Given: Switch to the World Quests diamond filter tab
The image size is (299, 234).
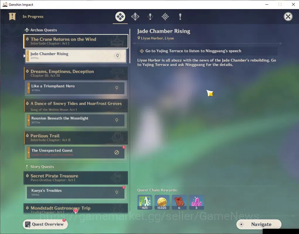Looking at the screenshot, I should [165, 17].
